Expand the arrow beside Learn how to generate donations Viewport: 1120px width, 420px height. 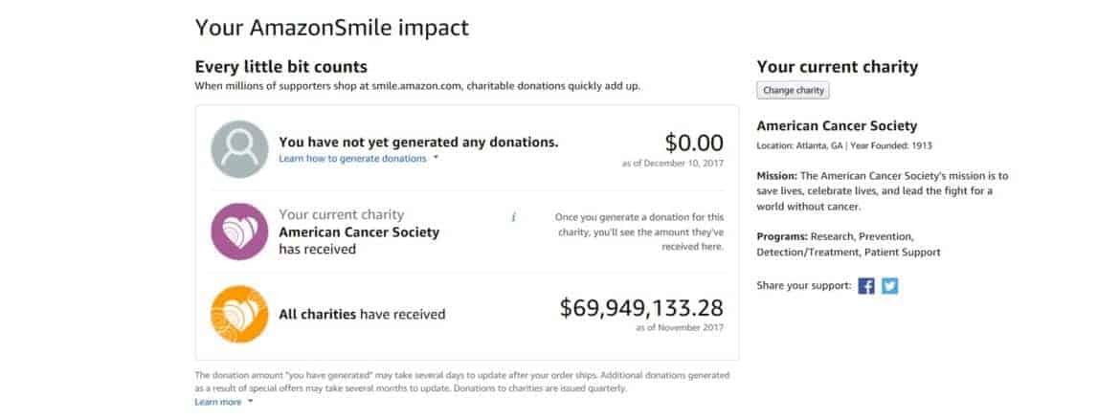click(x=436, y=159)
